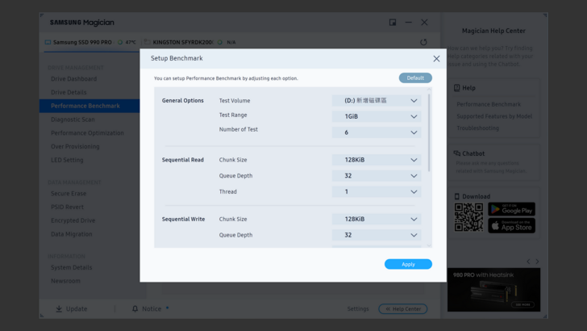Open System Details in sidebar
Viewport: 587px width, 331px height.
click(x=72, y=267)
